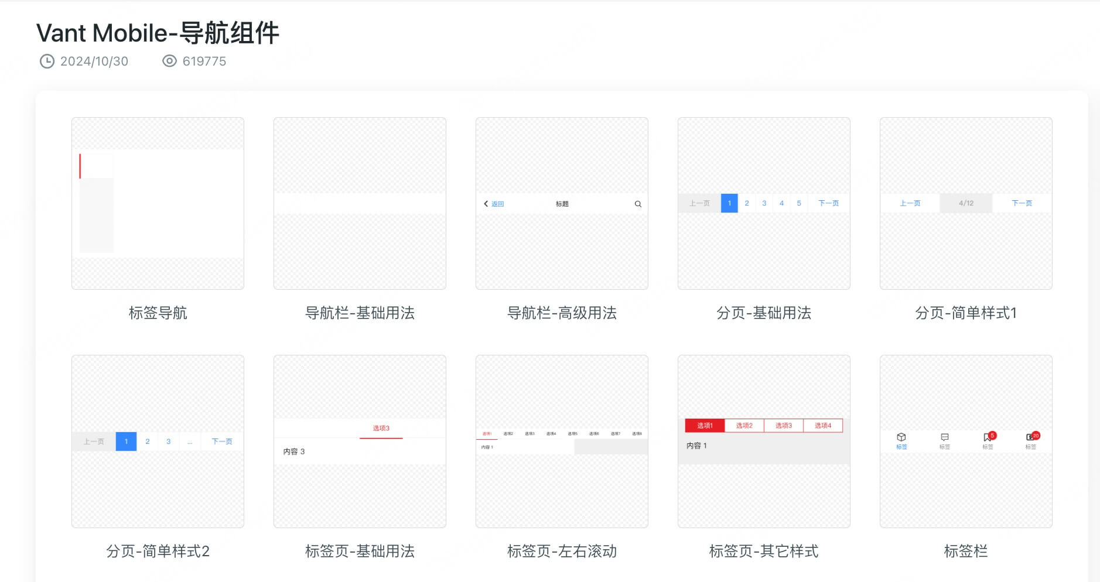
Task: Click the 4/12 page indicator
Action: pyautogui.click(x=966, y=203)
